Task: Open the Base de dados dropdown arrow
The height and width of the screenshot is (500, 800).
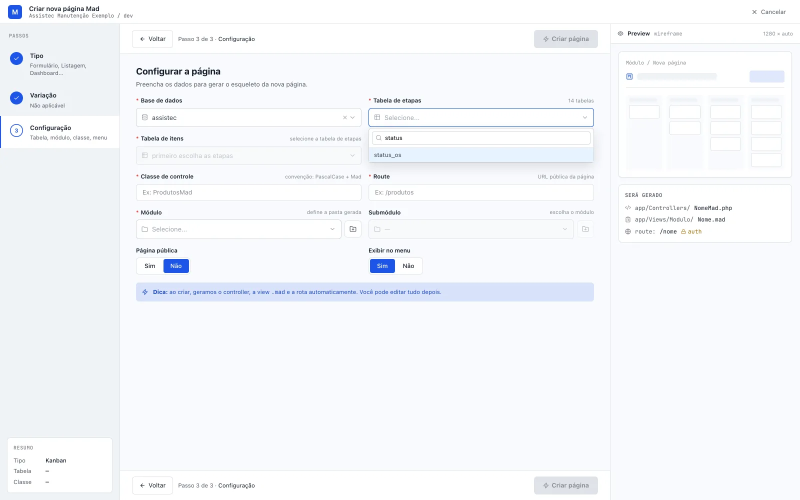Action: click(x=352, y=117)
